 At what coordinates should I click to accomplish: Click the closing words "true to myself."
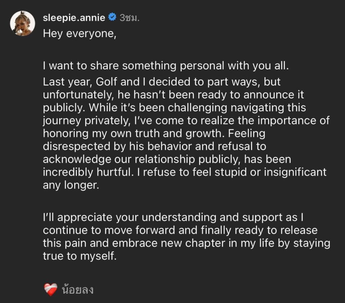tap(79, 256)
